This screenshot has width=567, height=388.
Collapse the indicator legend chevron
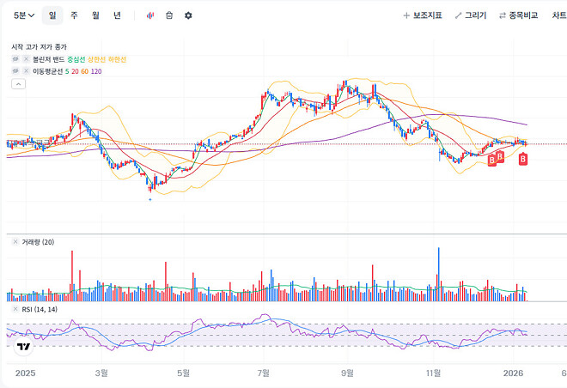pos(18,84)
